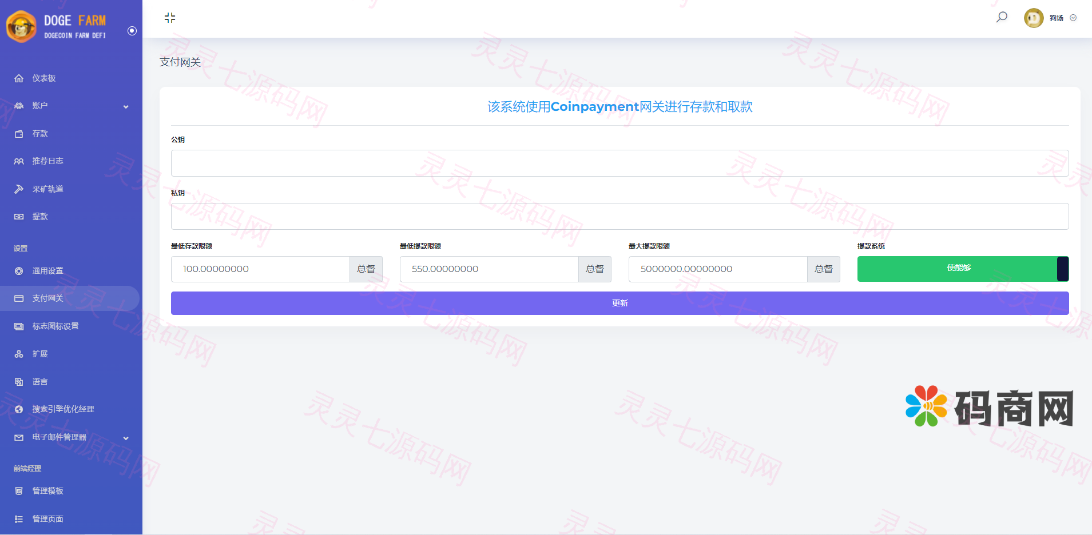The width and height of the screenshot is (1092, 535).
Task: Exit fullscreen using the collapse arrows icon
Action: [x=170, y=18]
